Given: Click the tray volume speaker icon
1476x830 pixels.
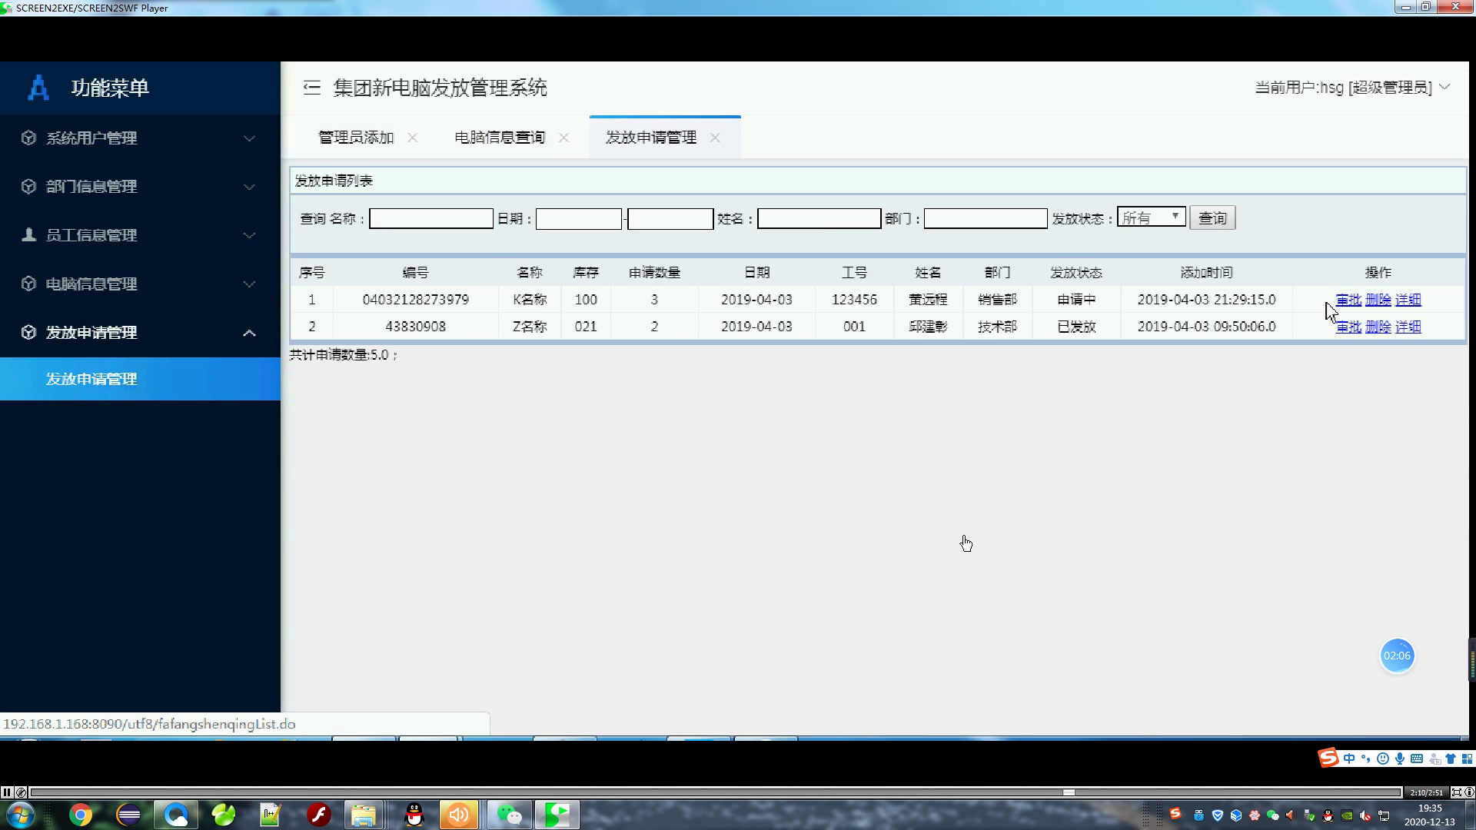Looking at the screenshot, I should 1366,815.
